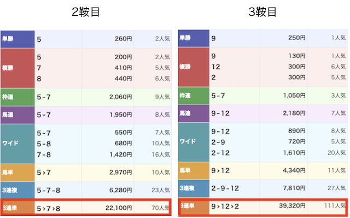This screenshot has height=218, width=350.
Task: Click the 23人気 popularity value
Action: (160, 190)
